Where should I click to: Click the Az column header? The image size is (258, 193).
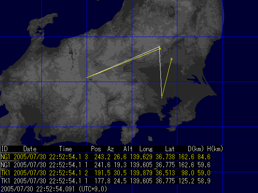tap(111, 149)
